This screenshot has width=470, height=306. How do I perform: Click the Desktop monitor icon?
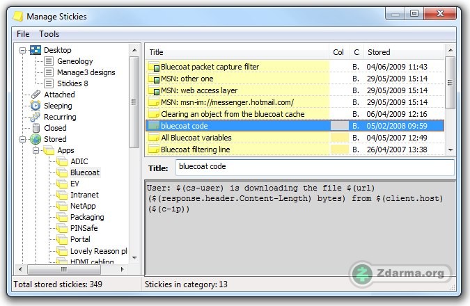point(36,50)
